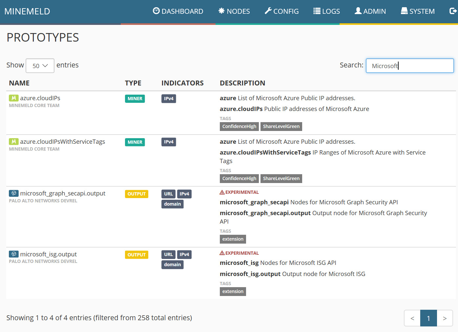Click the extension tag of microsoft_isg.output
Viewport: 458px width, 332px height.
point(233,291)
